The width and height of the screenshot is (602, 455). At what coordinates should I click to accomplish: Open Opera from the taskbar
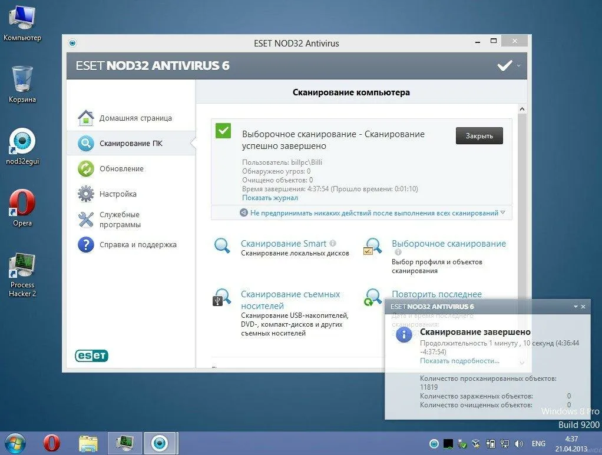coord(52,443)
